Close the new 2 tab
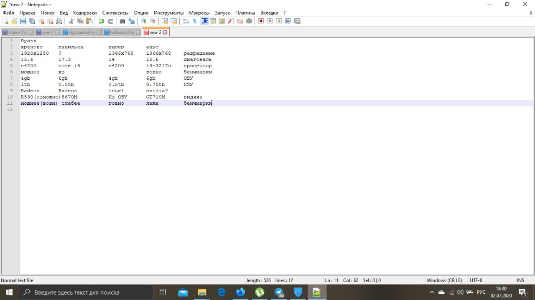Screen dimensions: 535x300 pos(165,32)
